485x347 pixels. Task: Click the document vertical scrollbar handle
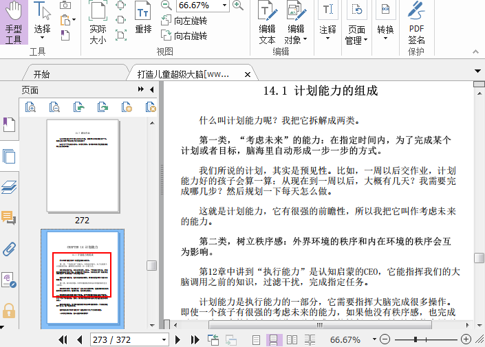pos(479,258)
